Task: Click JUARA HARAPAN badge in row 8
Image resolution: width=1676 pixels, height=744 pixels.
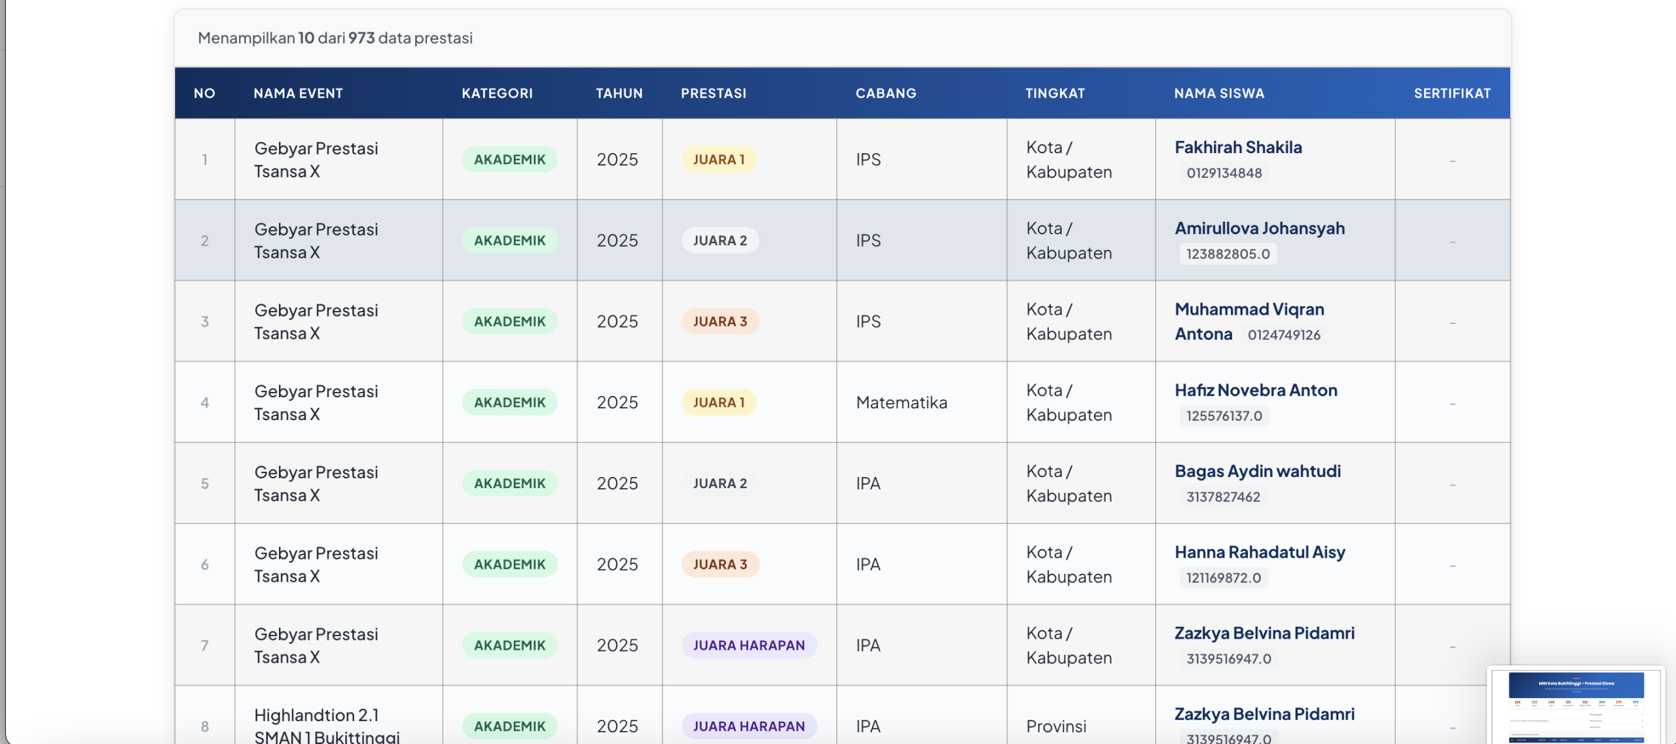Action: click(x=749, y=726)
